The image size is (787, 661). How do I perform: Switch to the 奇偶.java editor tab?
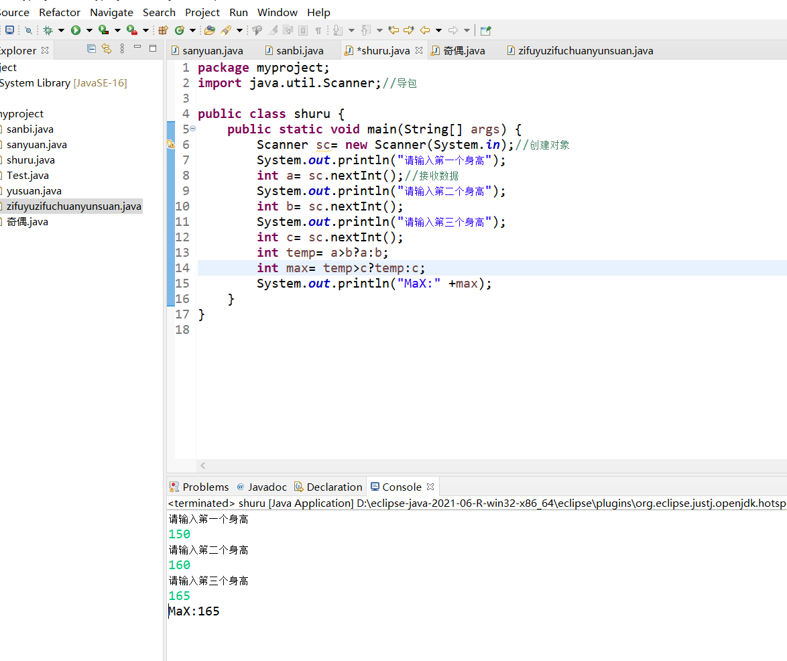464,51
